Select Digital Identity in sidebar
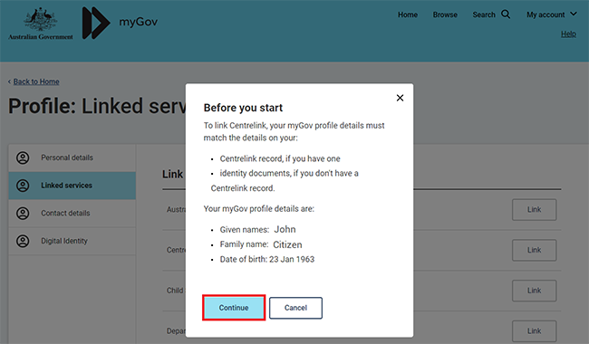 coord(72,241)
